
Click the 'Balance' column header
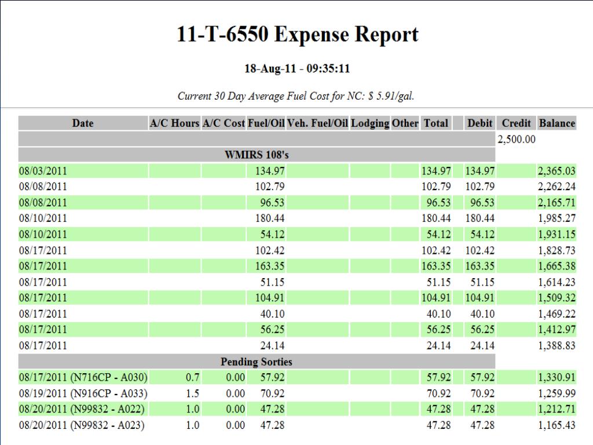(x=557, y=123)
